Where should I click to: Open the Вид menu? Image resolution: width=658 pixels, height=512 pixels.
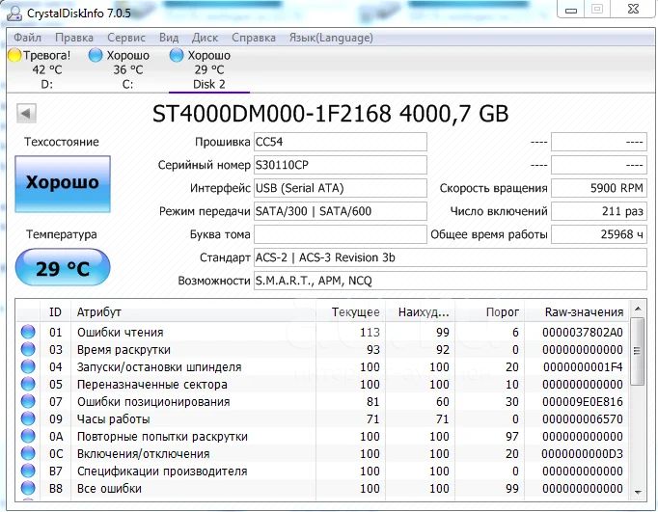click(169, 38)
